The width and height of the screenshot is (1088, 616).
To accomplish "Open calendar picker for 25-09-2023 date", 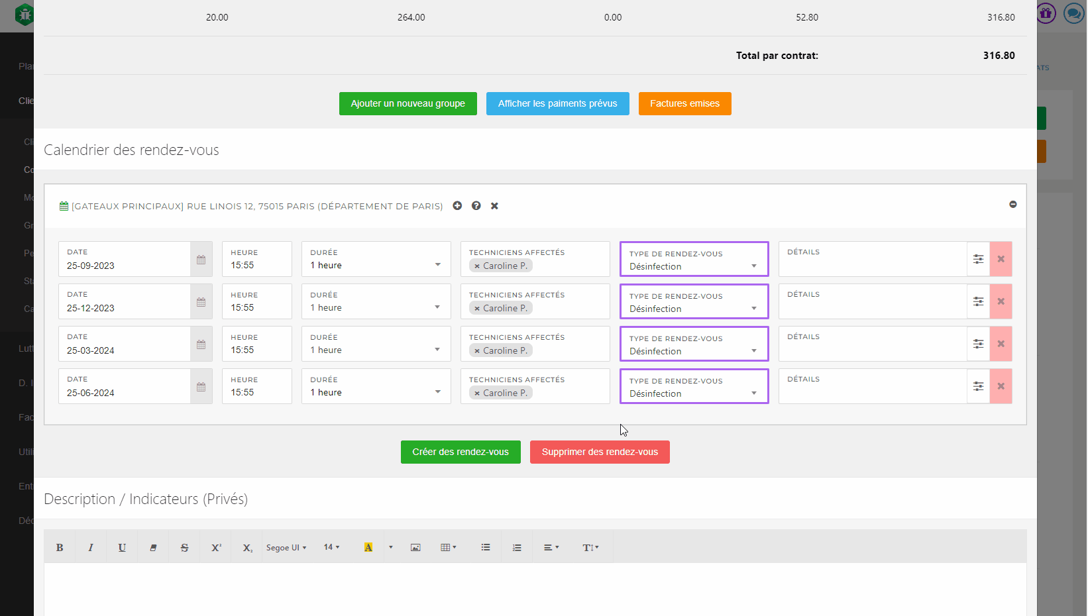I will [201, 260].
